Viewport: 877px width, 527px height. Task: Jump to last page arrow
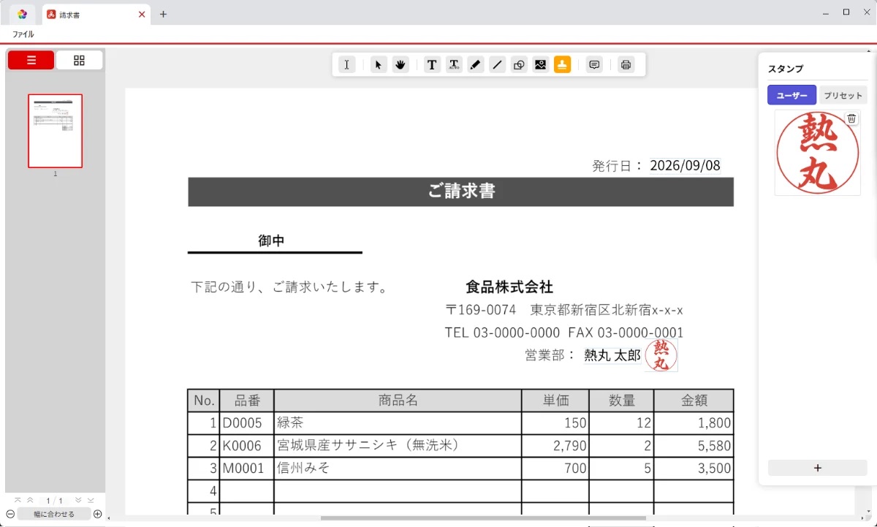pyautogui.click(x=91, y=500)
